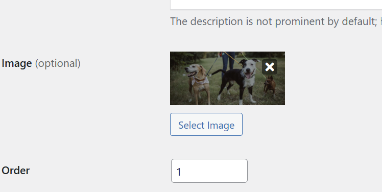382x192 pixels.
Task: Remove the image with the white X icon
Action: point(270,67)
